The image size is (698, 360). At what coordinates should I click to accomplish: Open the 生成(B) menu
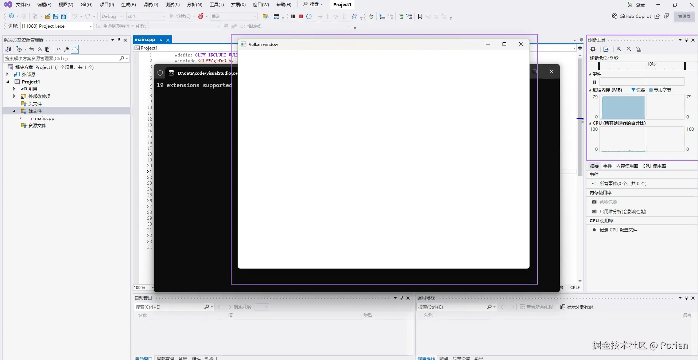coord(128,5)
